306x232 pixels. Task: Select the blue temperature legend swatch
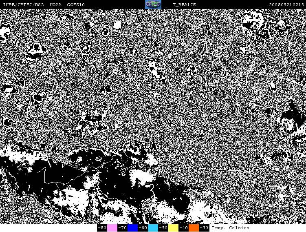click(x=133, y=228)
